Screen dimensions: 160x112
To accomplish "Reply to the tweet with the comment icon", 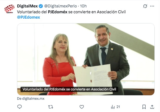I will pos(19,107).
